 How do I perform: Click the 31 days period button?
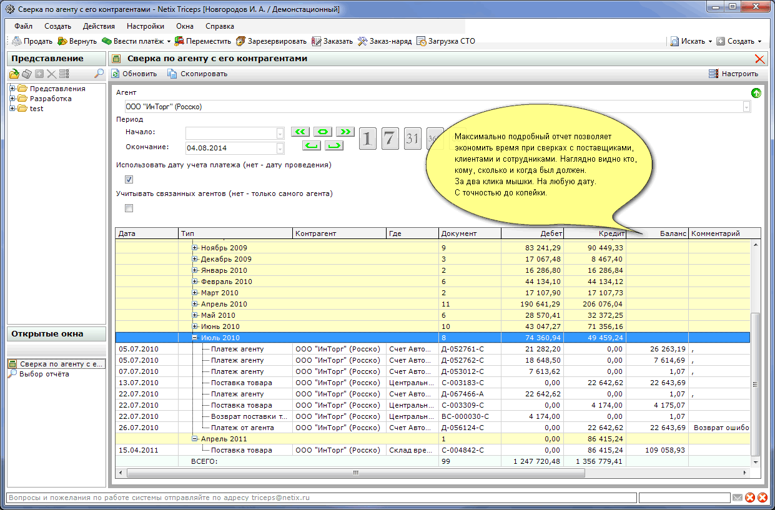coord(413,138)
